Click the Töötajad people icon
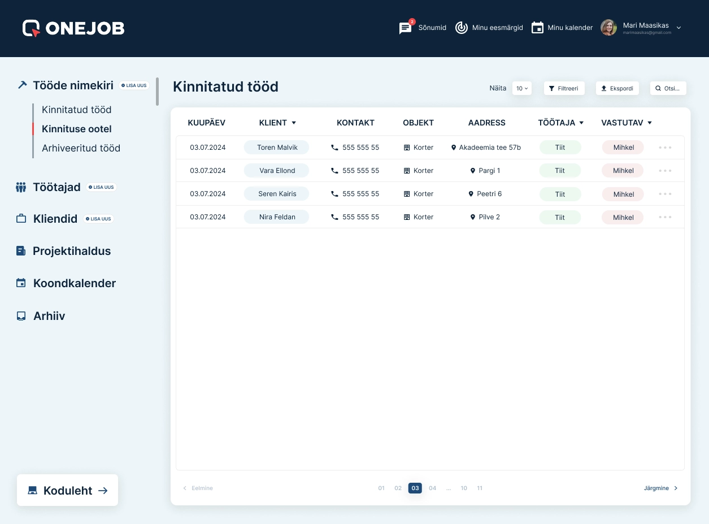 point(21,187)
